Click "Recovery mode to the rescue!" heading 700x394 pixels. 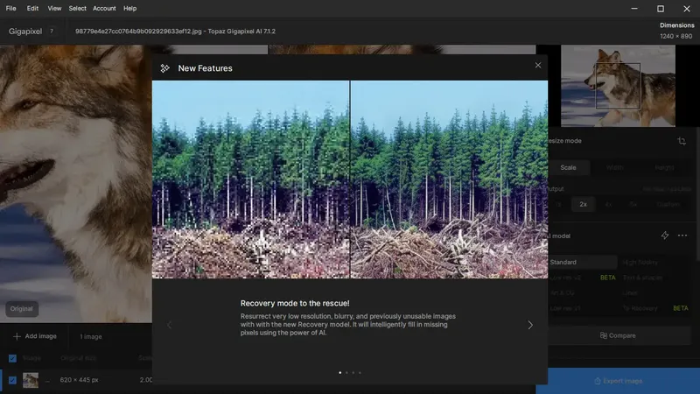(x=295, y=303)
